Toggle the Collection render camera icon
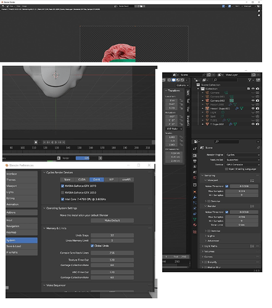 (x=257, y=89)
